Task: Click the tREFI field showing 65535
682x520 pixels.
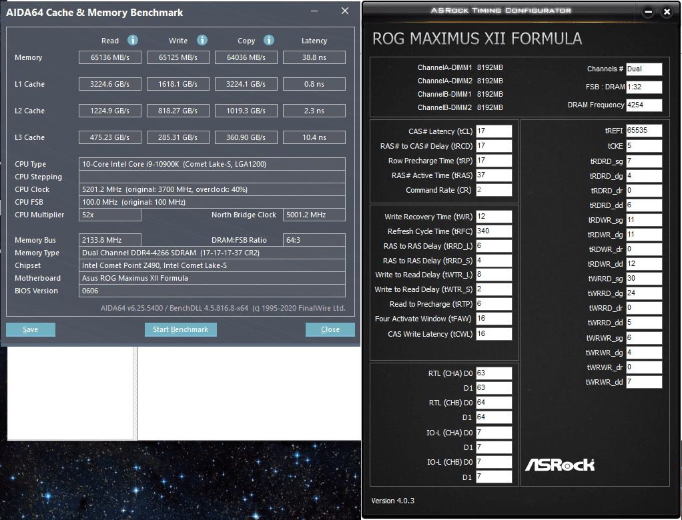Action: (x=644, y=130)
